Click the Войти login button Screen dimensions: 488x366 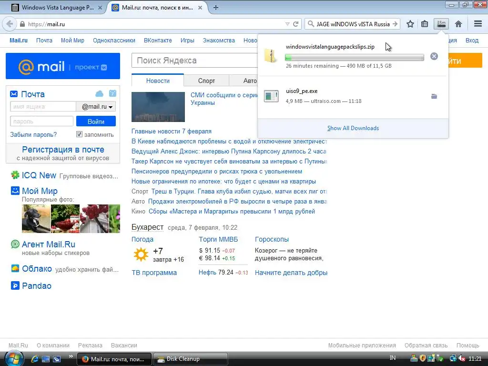coord(96,122)
